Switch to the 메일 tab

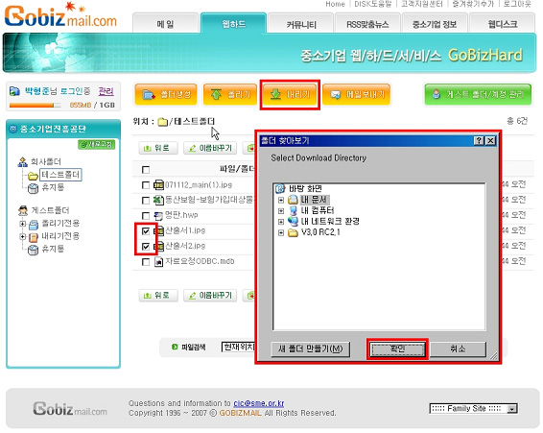(165, 24)
